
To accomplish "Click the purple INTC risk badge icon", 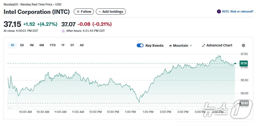I will pos(219,11).
